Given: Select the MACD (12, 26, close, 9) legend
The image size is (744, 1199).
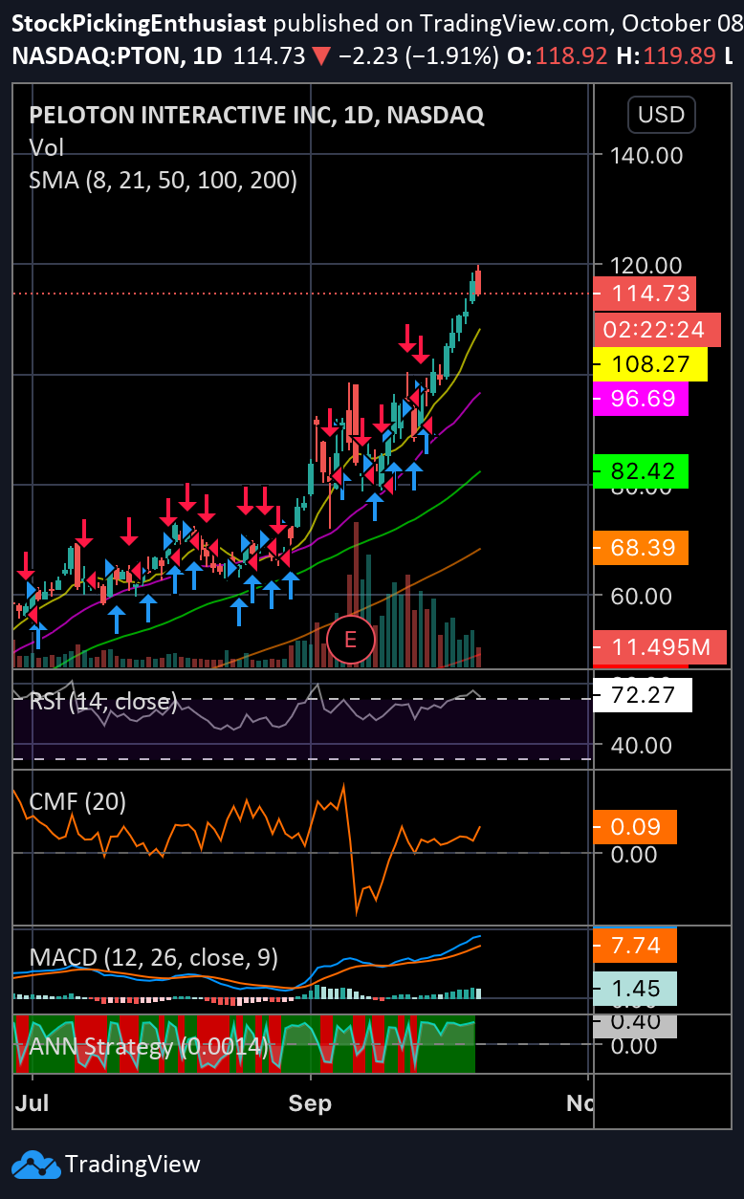Looking at the screenshot, I should tap(154, 957).
